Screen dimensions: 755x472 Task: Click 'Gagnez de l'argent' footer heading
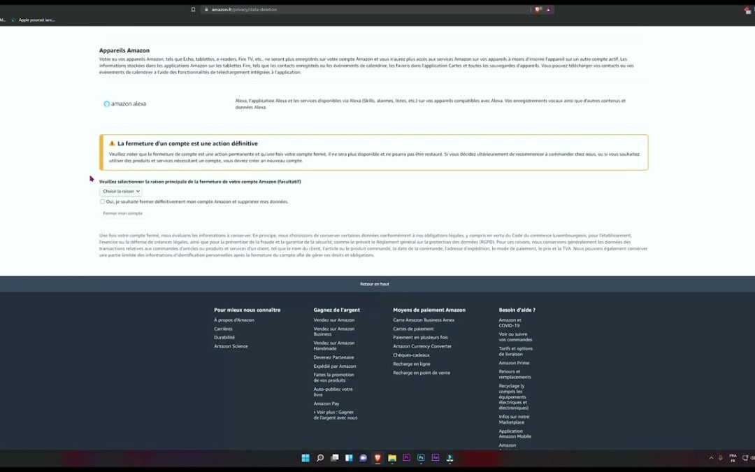click(336, 310)
